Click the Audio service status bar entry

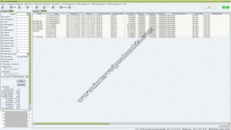click(225, 129)
